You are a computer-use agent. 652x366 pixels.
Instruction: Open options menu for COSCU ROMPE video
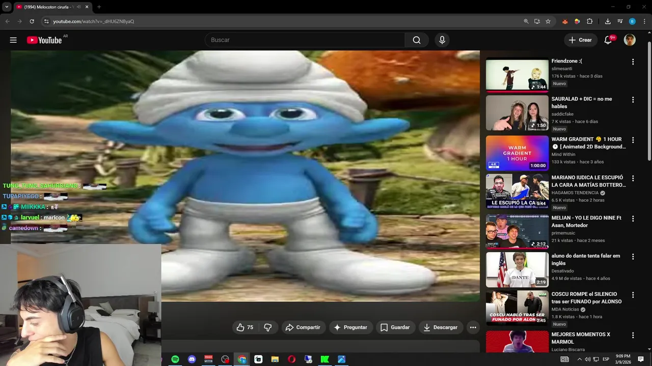[x=633, y=295]
